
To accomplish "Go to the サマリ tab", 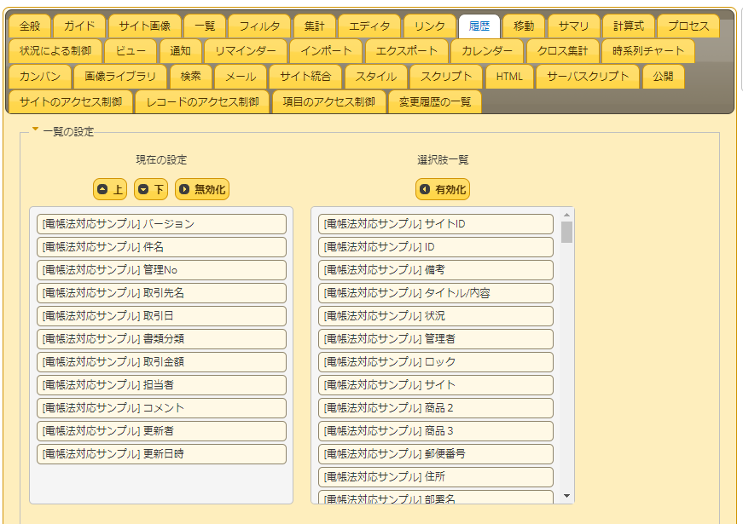I will pyautogui.click(x=573, y=26).
